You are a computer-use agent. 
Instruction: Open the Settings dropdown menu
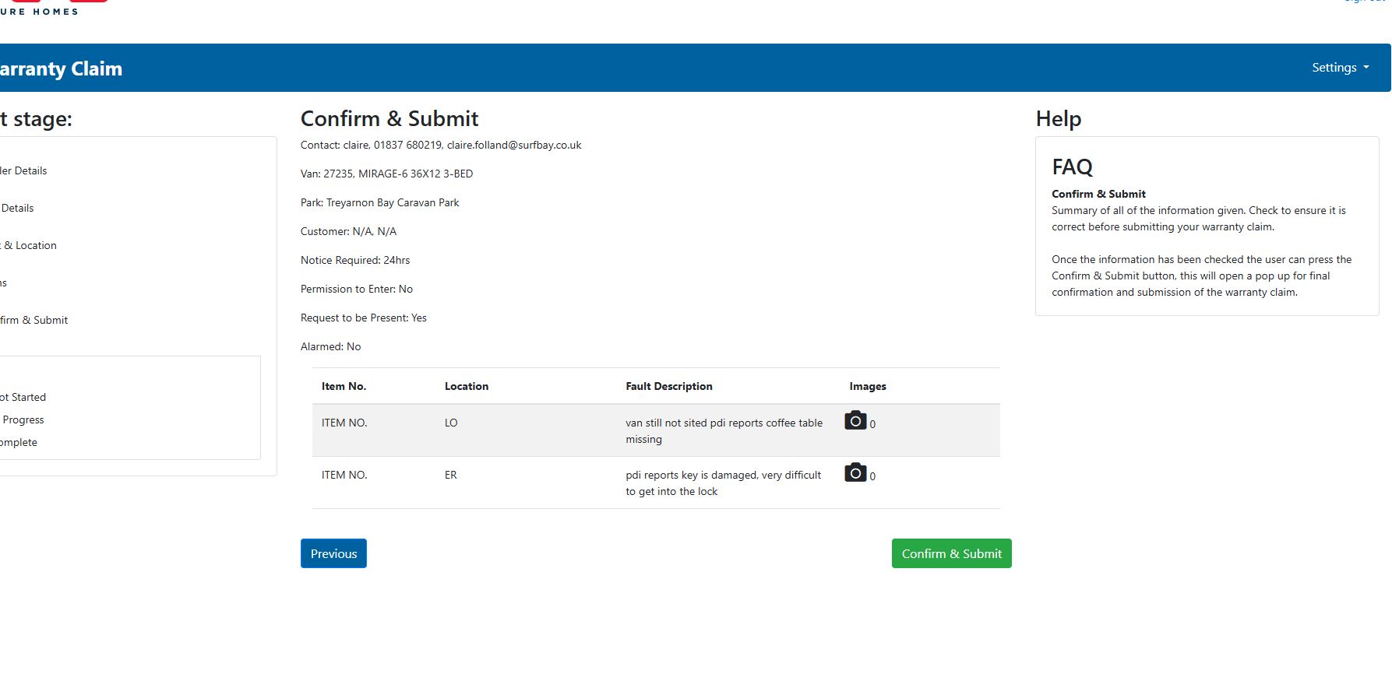click(x=1340, y=68)
